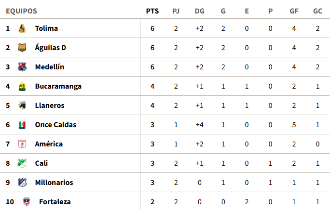Click the Bucaramanga team logo
The height and width of the screenshot is (210, 331).
(x=22, y=86)
